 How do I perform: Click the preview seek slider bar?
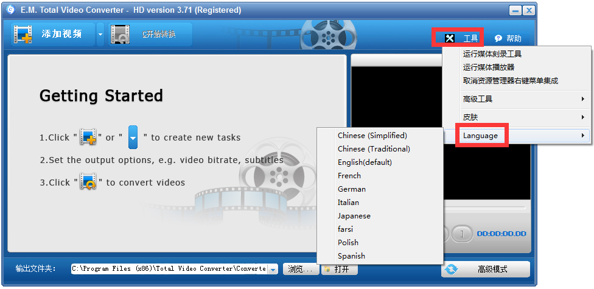485,208
